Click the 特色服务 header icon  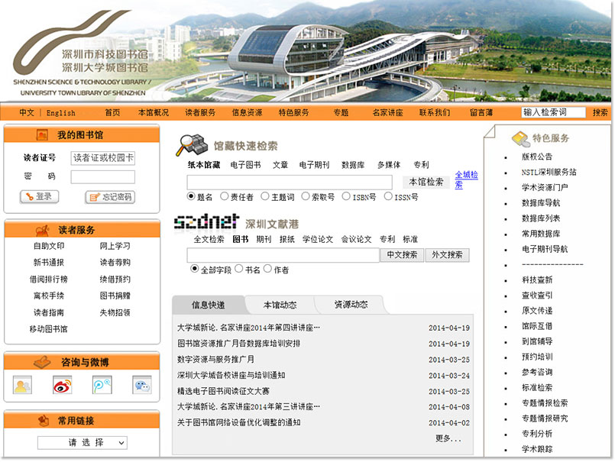pos(520,138)
